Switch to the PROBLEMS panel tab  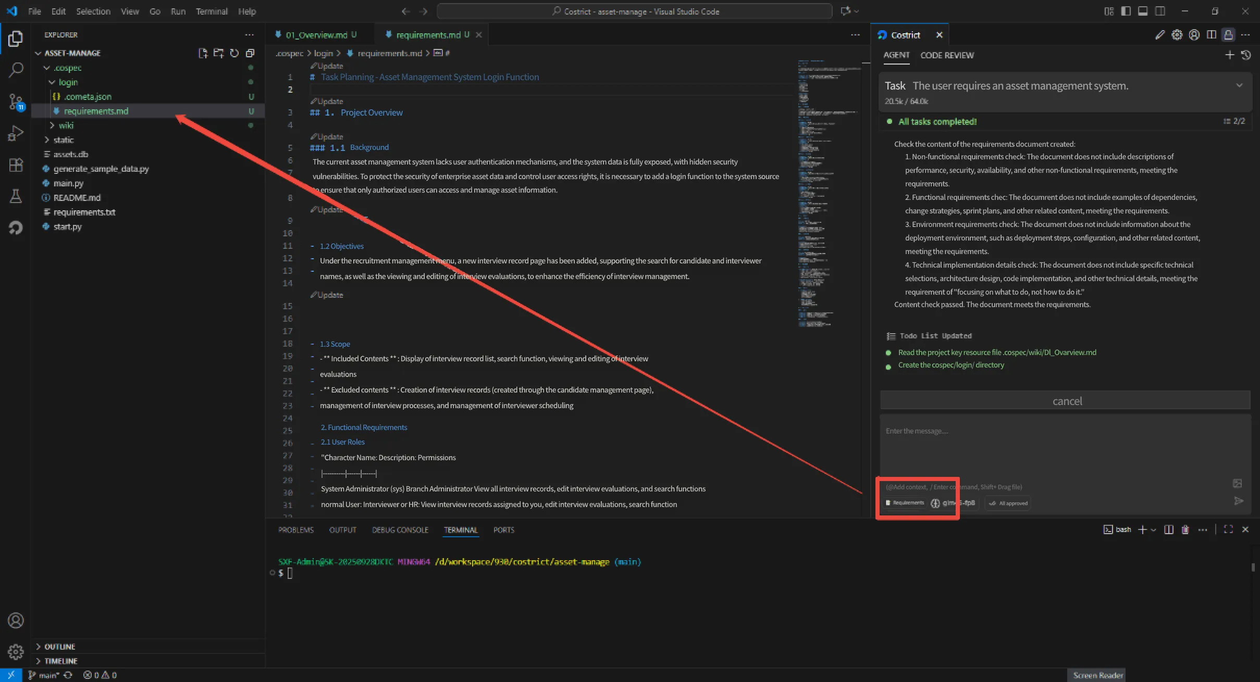[x=296, y=530]
